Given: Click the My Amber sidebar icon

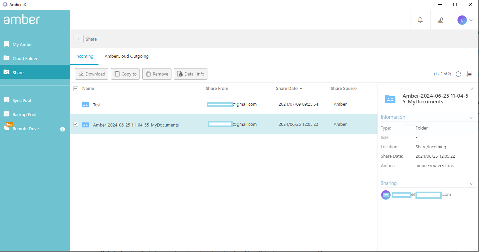Looking at the screenshot, I should click(x=6, y=44).
